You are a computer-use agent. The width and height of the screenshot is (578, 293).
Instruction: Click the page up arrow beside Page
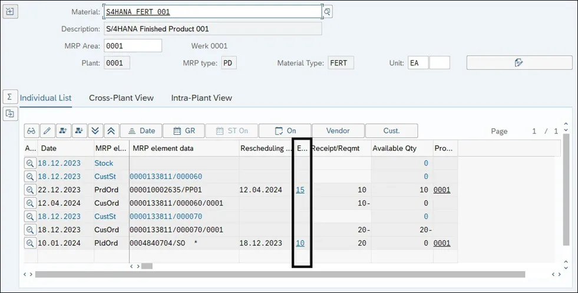coord(566,124)
